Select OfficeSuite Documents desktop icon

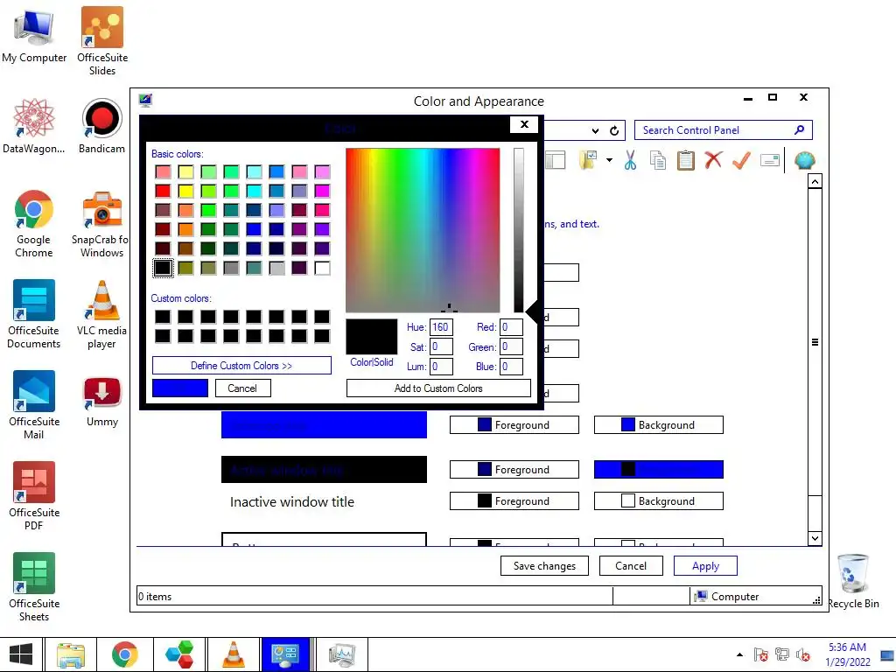click(x=34, y=314)
